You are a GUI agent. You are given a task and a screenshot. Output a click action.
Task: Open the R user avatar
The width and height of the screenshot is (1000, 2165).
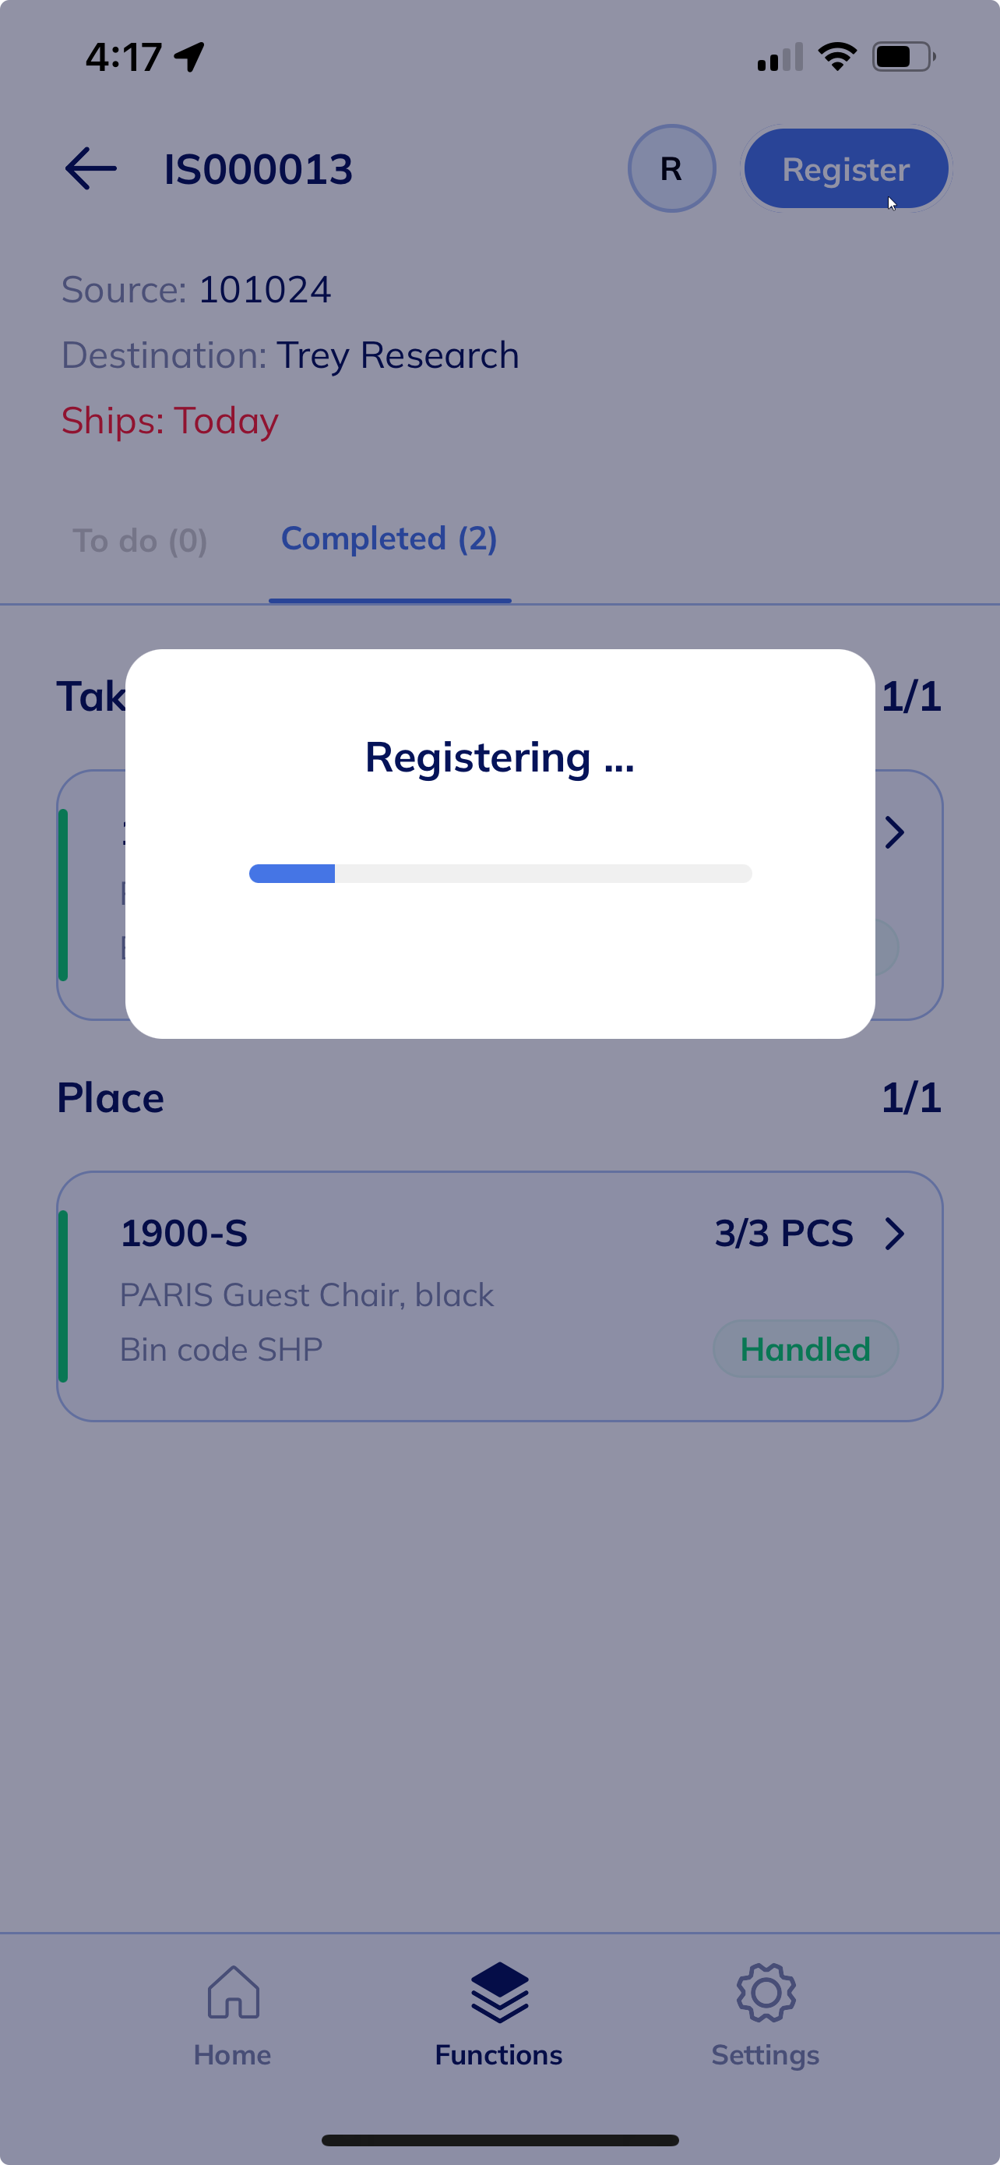pyautogui.click(x=671, y=168)
